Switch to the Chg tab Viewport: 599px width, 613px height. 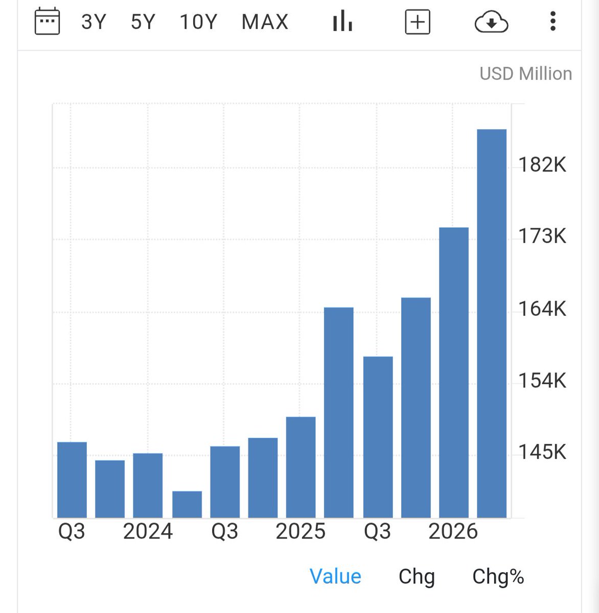[x=417, y=577]
